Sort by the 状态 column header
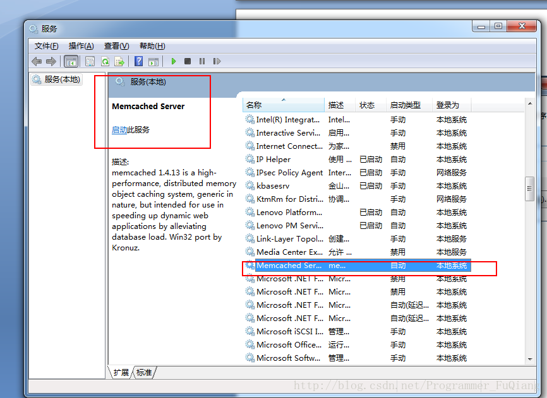Screen dimensions: 547x398 pyautogui.click(x=371, y=105)
